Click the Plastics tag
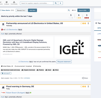This screenshot has width=101, height=98. pos(40,70)
